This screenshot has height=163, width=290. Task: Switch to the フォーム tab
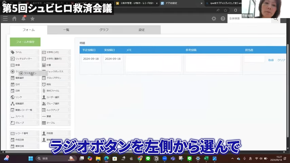[29, 30]
